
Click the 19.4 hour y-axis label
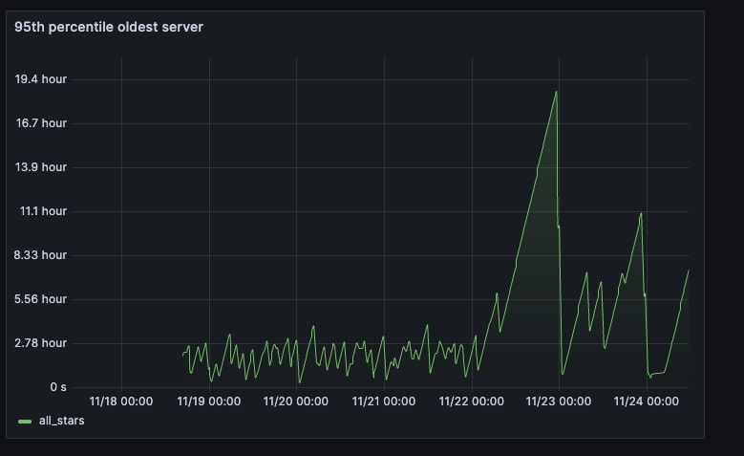41,79
